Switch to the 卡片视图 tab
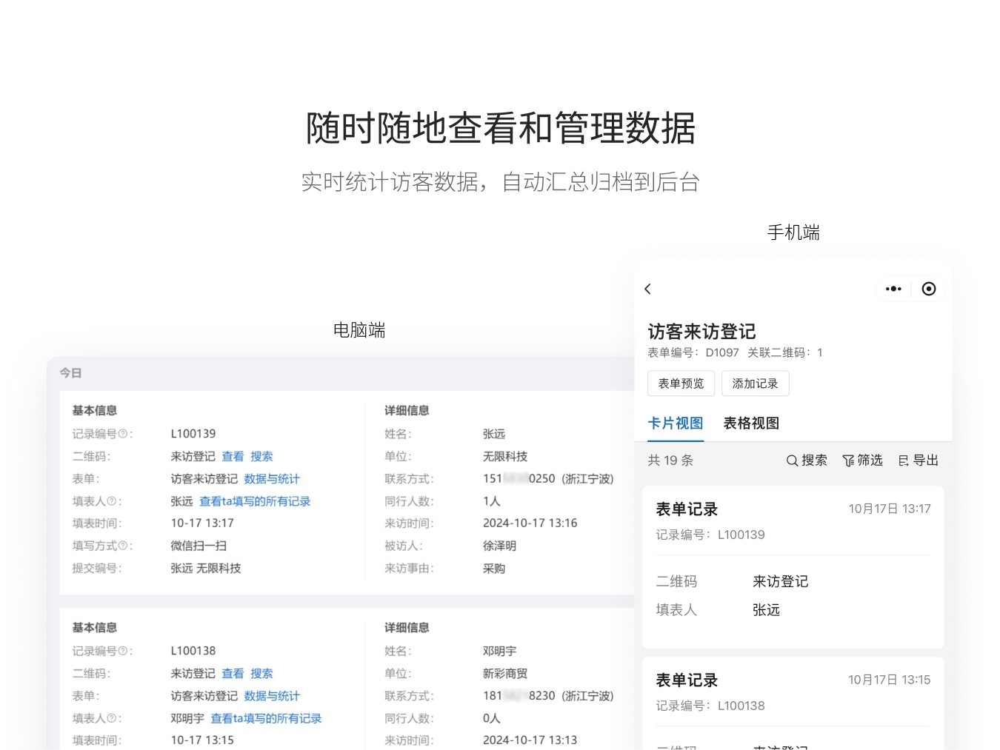 tap(675, 423)
